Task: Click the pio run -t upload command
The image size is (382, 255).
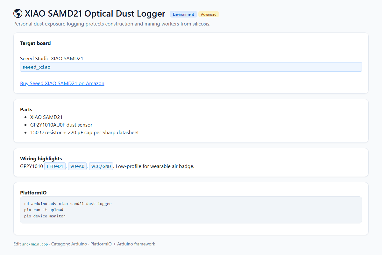Action: pos(44,210)
